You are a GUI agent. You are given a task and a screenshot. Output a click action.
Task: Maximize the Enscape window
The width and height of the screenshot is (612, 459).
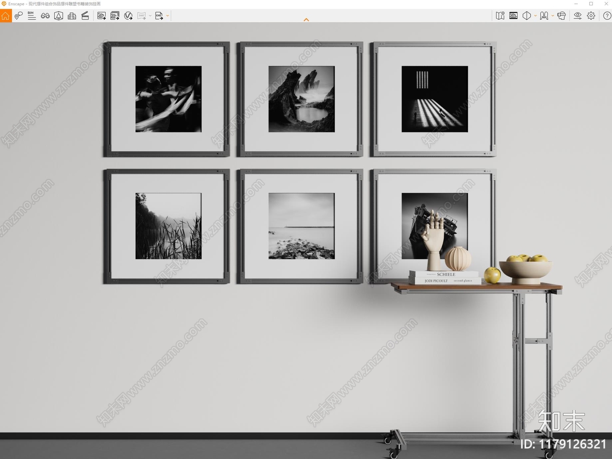tap(591, 4)
